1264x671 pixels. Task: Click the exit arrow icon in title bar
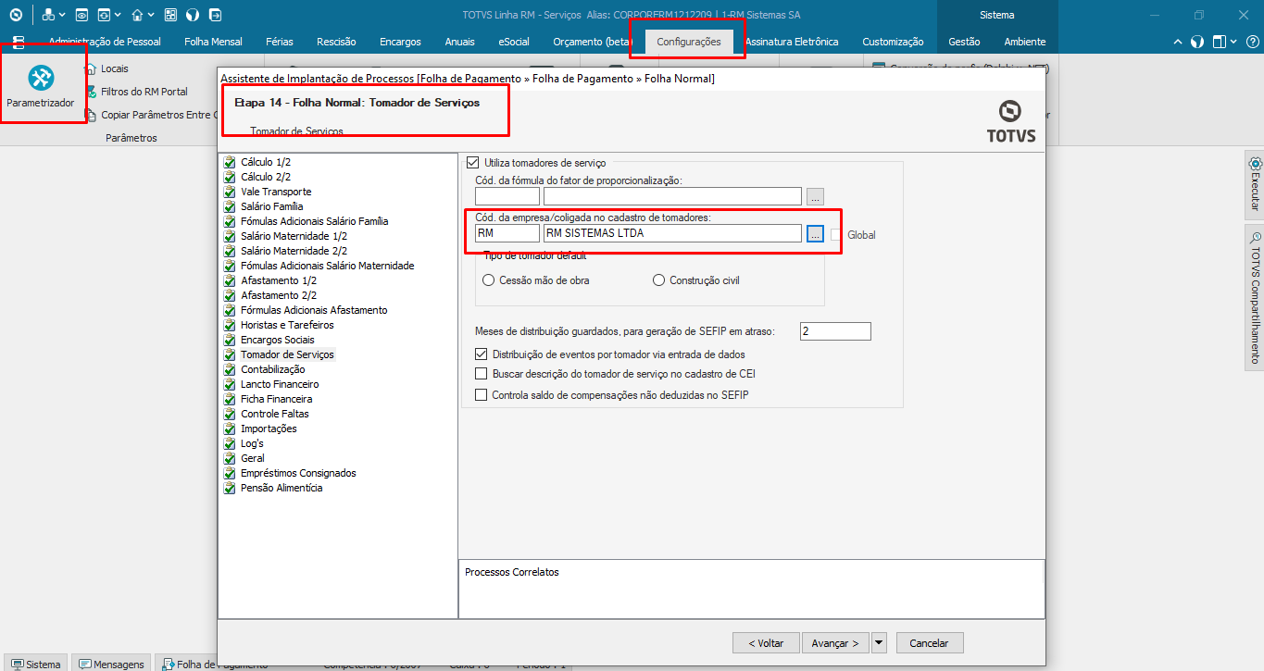(216, 15)
